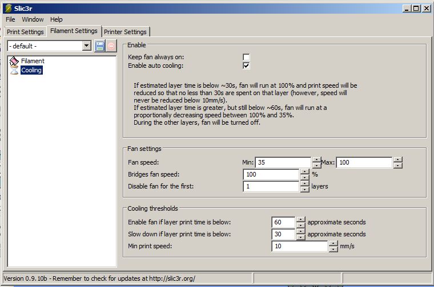This screenshot has width=434, height=287.
Task: Increase Slow down threshold seconds up arrow
Action: click(300, 231)
